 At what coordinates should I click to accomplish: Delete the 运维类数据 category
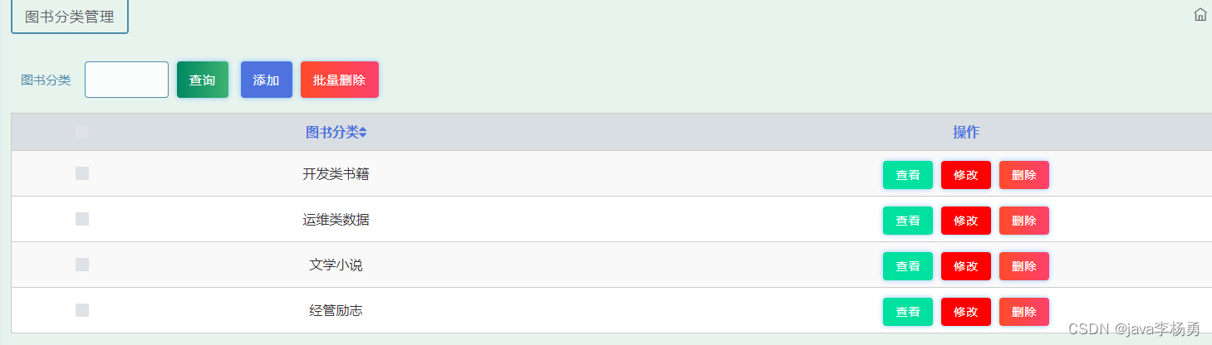pyautogui.click(x=1023, y=221)
